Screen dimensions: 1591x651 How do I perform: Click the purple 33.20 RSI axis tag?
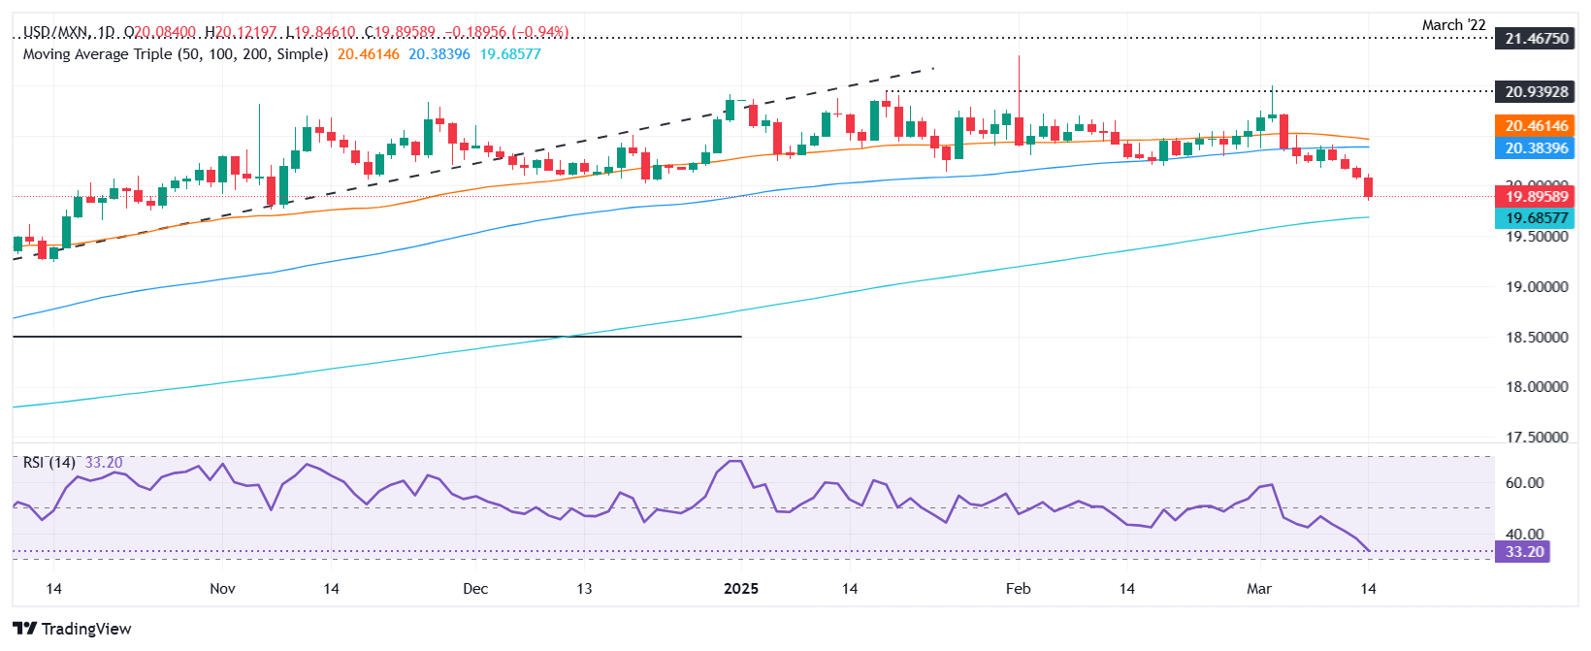[x=1522, y=552]
